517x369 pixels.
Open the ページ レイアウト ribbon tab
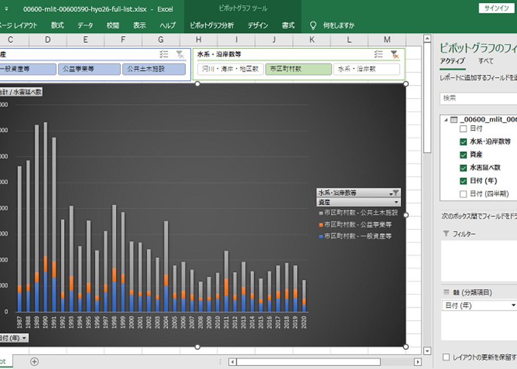click(x=18, y=25)
